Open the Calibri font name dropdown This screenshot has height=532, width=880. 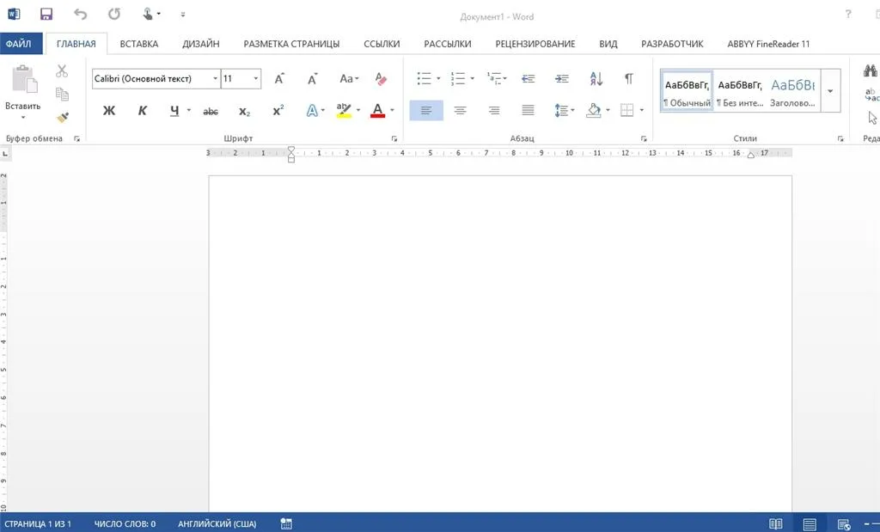(215, 78)
